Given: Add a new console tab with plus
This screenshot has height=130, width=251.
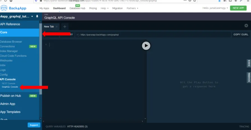Looking at the screenshot, I should (x=65, y=27).
